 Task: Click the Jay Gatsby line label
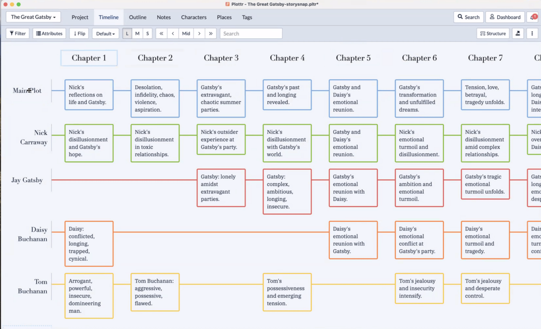(x=27, y=180)
